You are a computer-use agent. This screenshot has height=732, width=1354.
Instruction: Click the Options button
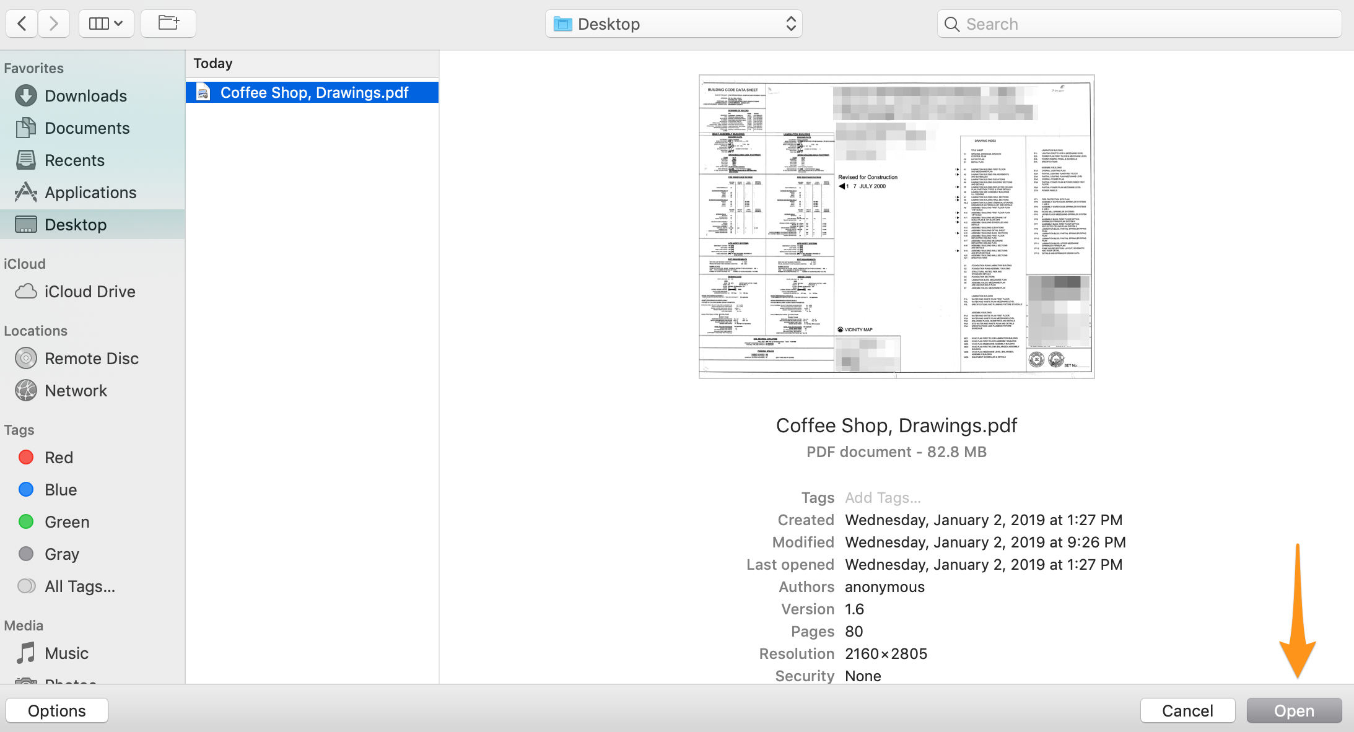[x=57, y=710]
